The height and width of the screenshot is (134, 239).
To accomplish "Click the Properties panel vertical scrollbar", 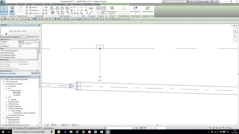I will pos(40,47).
